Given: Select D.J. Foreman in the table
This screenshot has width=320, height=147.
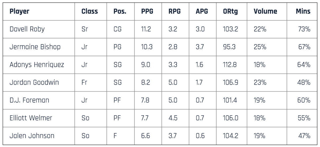Looking at the screenshot, I should pyautogui.click(x=29, y=100).
